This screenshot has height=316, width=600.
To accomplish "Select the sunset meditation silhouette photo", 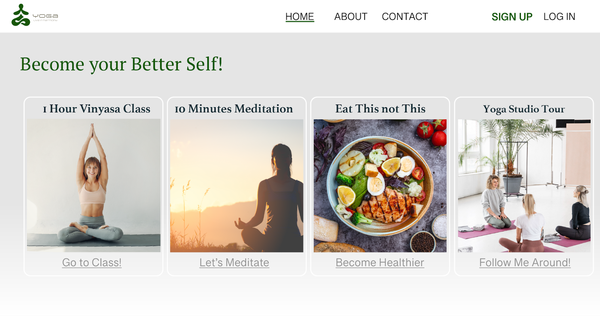I will pos(237,186).
